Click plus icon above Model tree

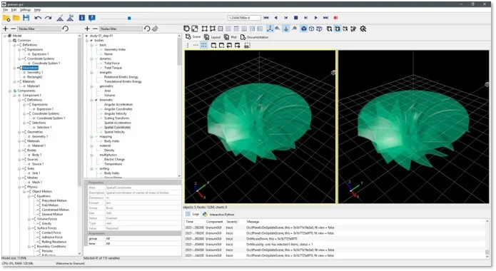[6, 29]
